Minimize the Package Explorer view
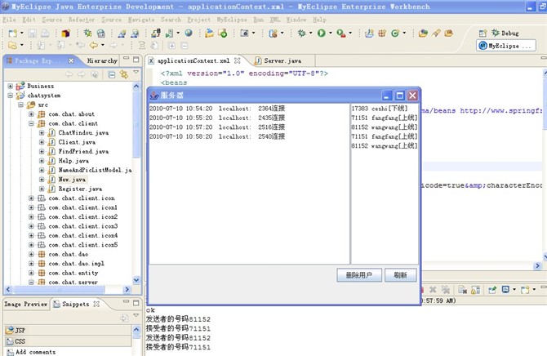 pos(127,59)
